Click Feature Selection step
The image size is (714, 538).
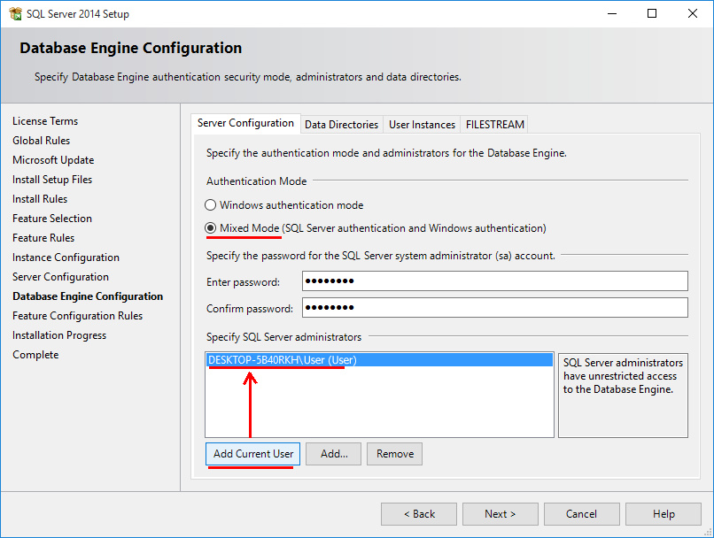(52, 219)
